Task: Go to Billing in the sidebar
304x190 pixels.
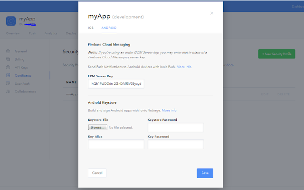Action: (x=19, y=59)
